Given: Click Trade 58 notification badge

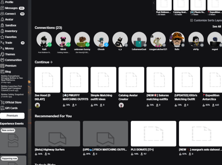Looking at the screenshot, I should click(x=23, y=43).
